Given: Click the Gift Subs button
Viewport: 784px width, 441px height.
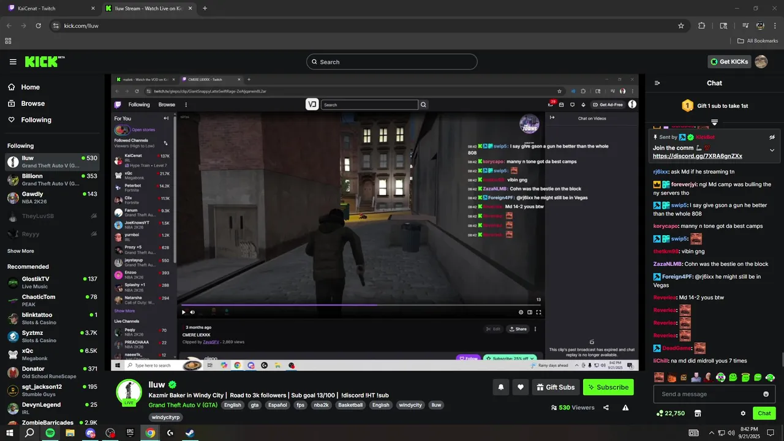Looking at the screenshot, I should point(556,387).
